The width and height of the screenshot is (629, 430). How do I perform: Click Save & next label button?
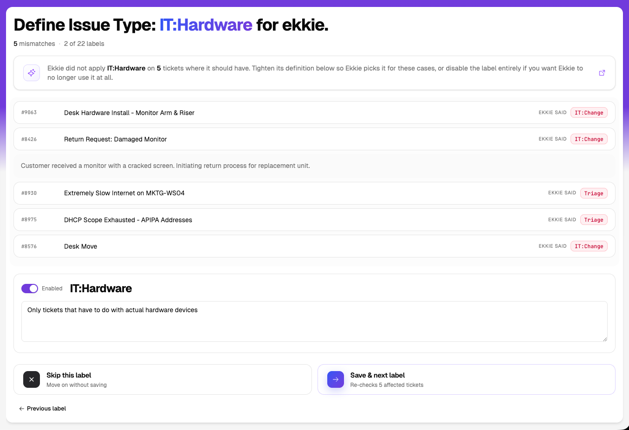point(467,379)
